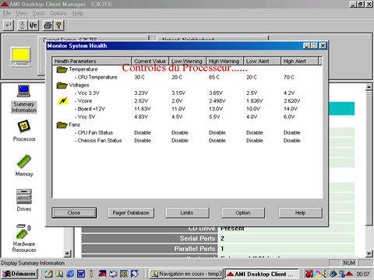Click the 65 C high warning value
This screenshot has width=374, height=280.
(x=214, y=77)
